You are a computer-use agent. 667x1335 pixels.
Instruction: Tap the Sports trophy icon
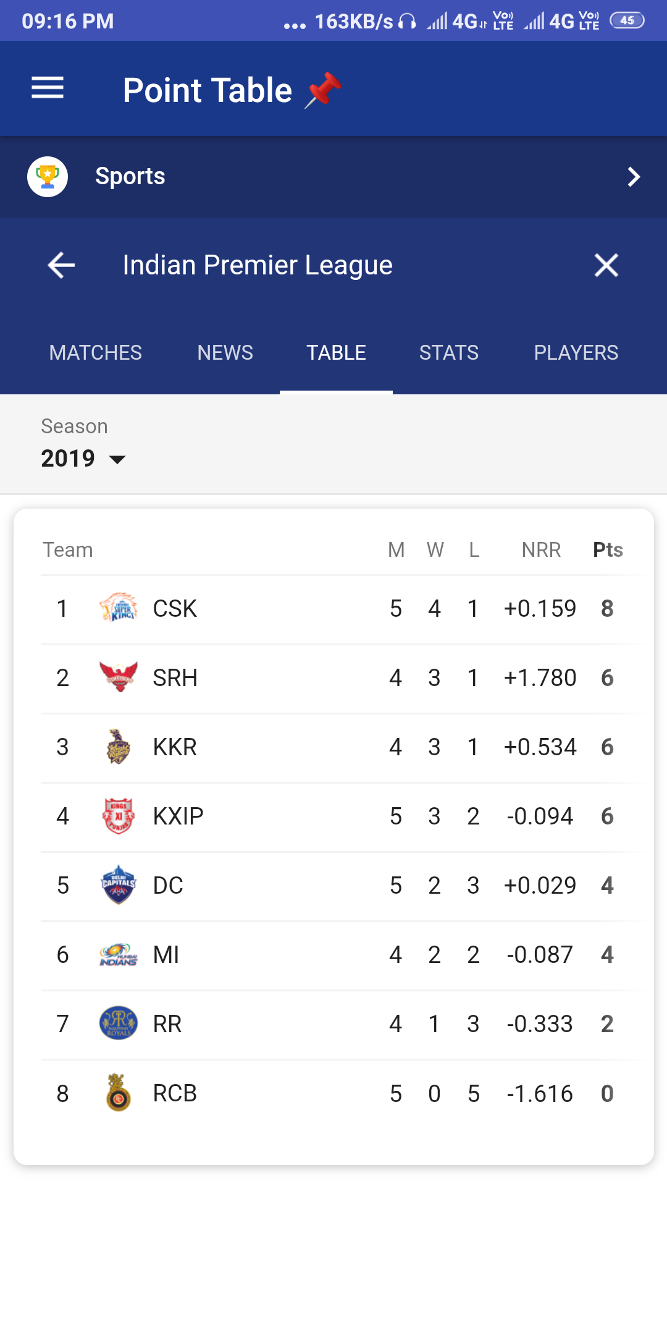(x=48, y=177)
